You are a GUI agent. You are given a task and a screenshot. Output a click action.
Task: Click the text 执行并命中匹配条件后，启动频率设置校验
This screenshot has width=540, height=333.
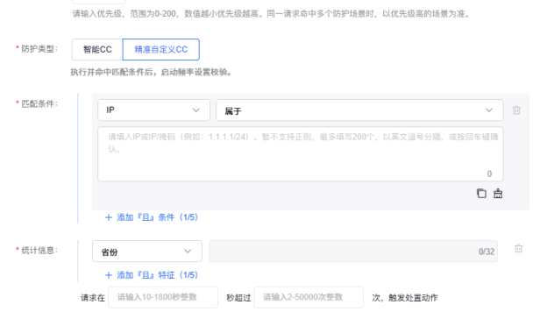click(x=151, y=72)
